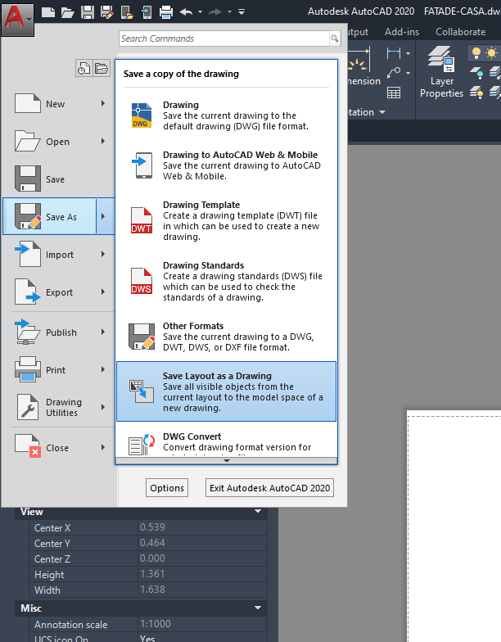Screen dimensions: 501x642
Task: Select Open in application menu
Action: pyautogui.click(x=59, y=142)
